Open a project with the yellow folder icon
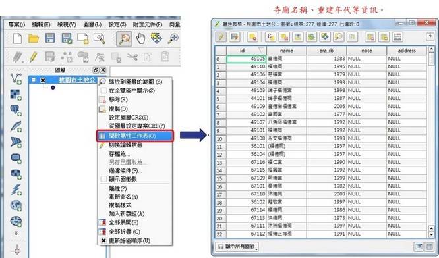Viewport: 439px width, 258px height. [x=34, y=38]
